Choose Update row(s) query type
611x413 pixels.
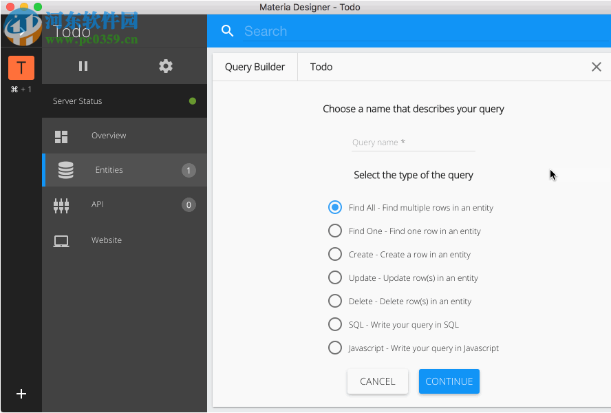(x=334, y=277)
